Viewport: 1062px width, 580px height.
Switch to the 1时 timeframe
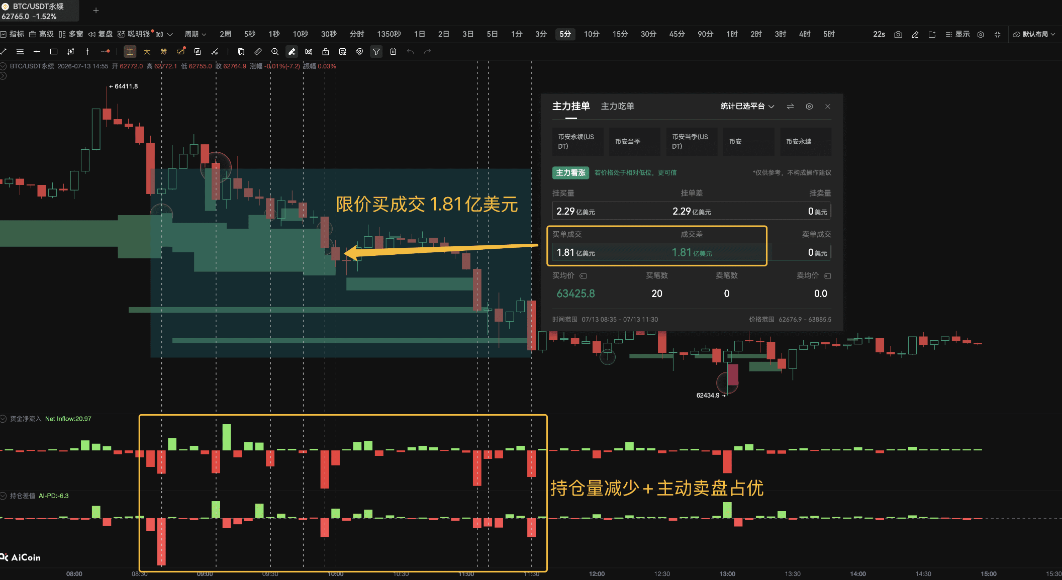click(x=732, y=34)
